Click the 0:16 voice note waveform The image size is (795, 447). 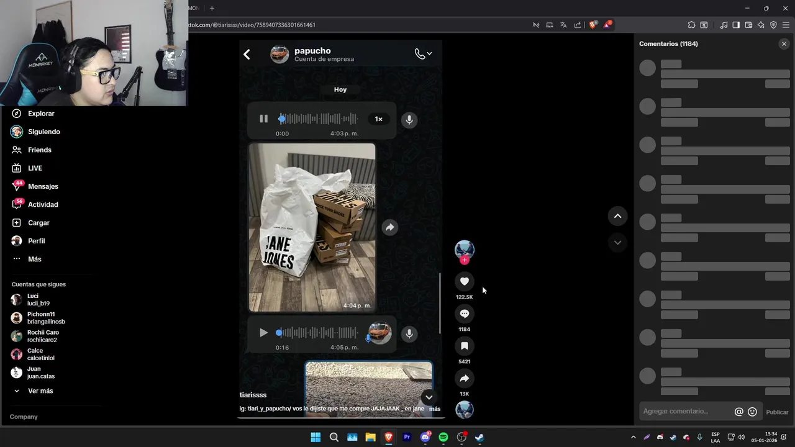(x=317, y=333)
